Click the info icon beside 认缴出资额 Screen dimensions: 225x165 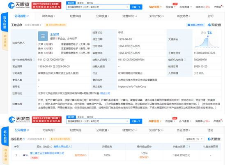(187, 147)
